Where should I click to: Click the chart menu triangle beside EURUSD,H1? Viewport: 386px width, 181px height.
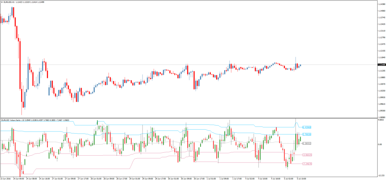[x=2, y=2]
